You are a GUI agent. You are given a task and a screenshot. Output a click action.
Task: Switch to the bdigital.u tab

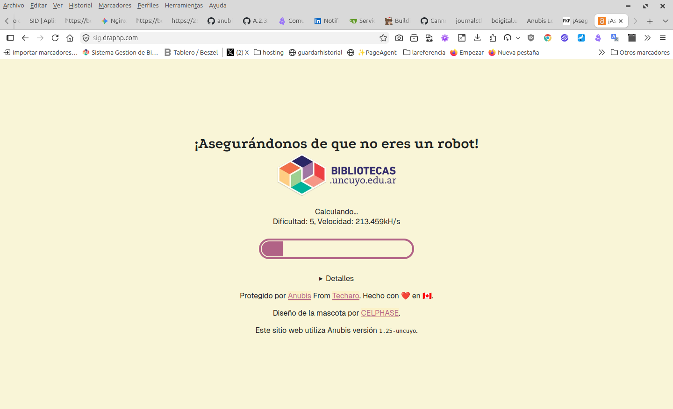(x=504, y=21)
